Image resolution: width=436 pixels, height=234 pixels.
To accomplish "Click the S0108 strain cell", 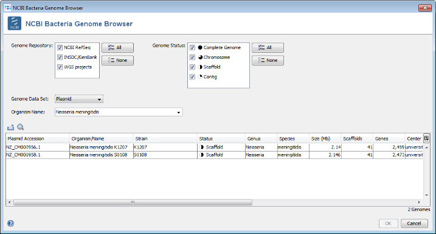I will 165,155.
